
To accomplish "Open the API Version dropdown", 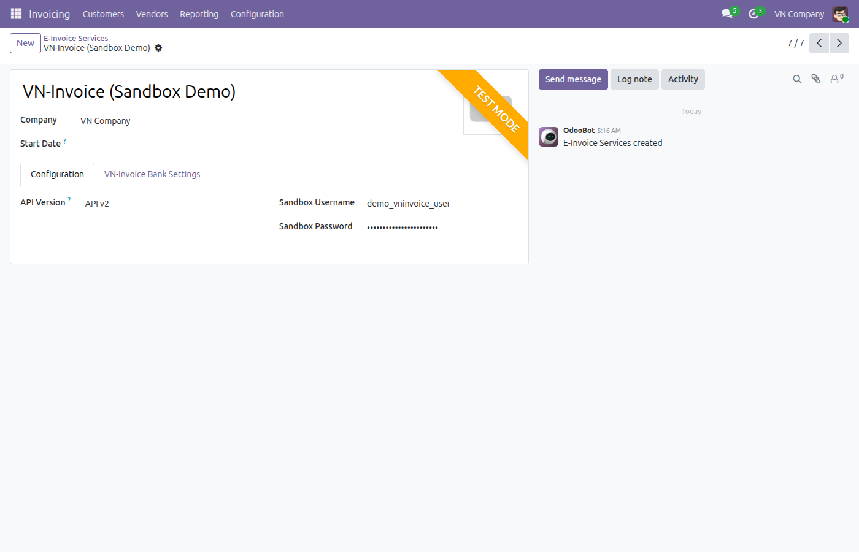I will point(172,204).
